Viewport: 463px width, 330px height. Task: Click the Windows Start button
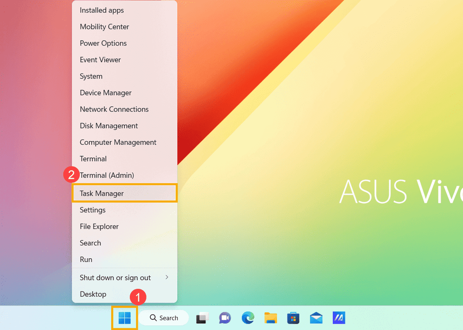124,318
